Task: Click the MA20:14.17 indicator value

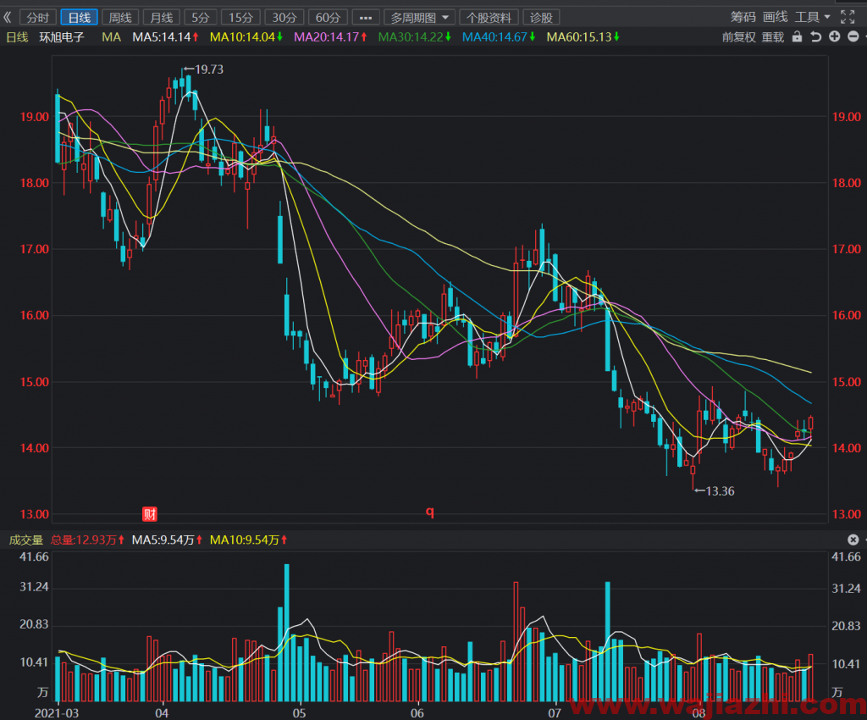Action: (330, 37)
